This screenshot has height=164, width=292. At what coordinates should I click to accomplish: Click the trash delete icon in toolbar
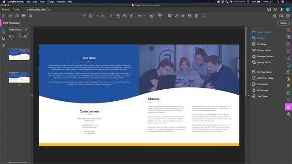(x=197, y=16)
